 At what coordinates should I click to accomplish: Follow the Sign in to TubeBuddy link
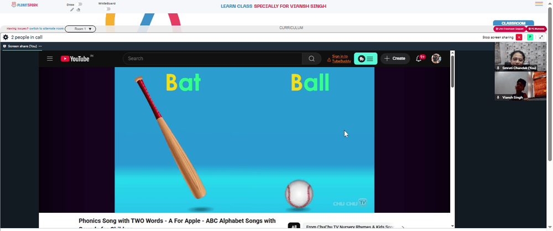(341, 58)
